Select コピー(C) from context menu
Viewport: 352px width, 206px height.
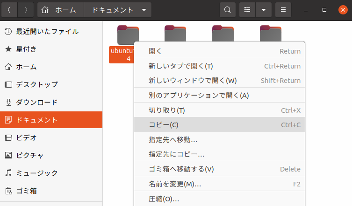tap(164, 125)
